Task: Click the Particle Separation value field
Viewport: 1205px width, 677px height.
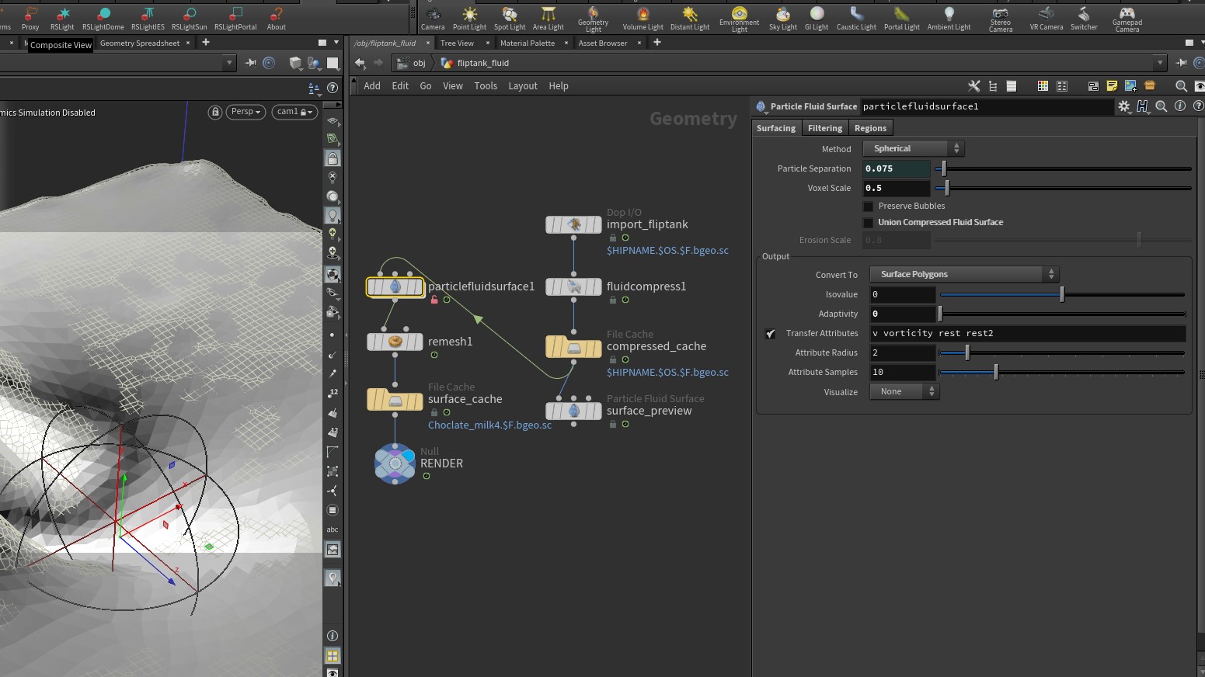Action: pyautogui.click(x=896, y=168)
